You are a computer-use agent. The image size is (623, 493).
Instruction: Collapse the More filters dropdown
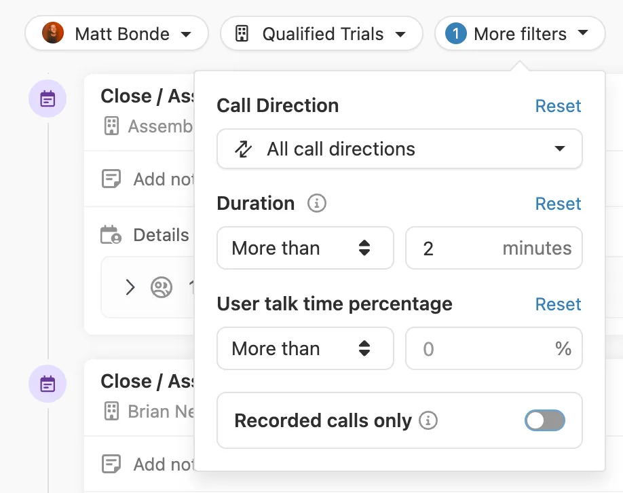pos(520,33)
